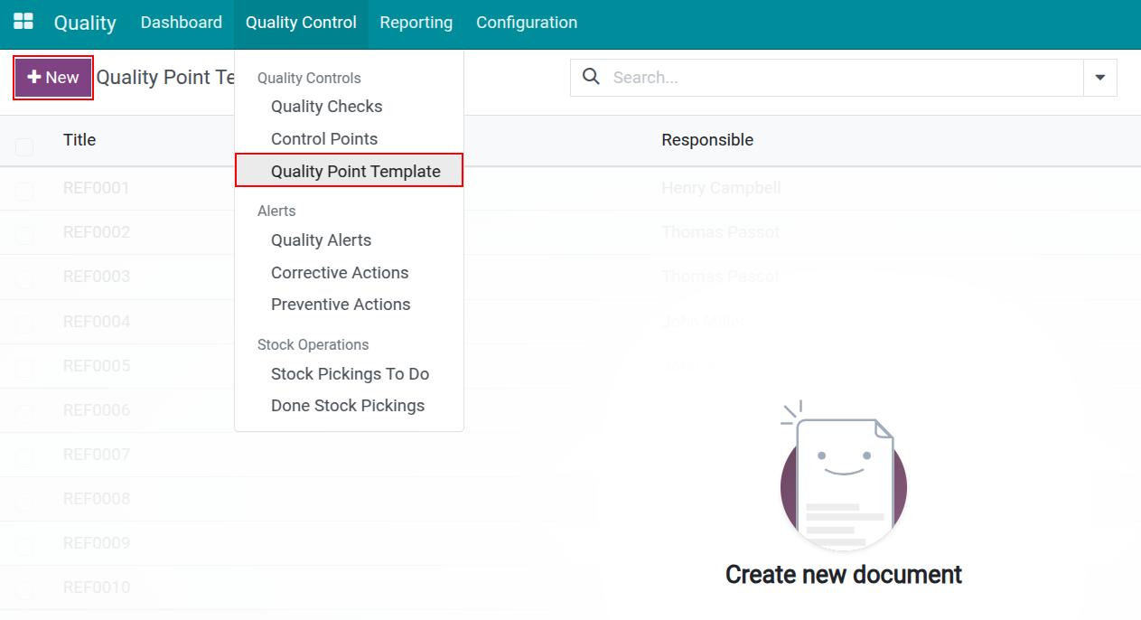
Task: Open the REF0004 record
Action: (97, 322)
